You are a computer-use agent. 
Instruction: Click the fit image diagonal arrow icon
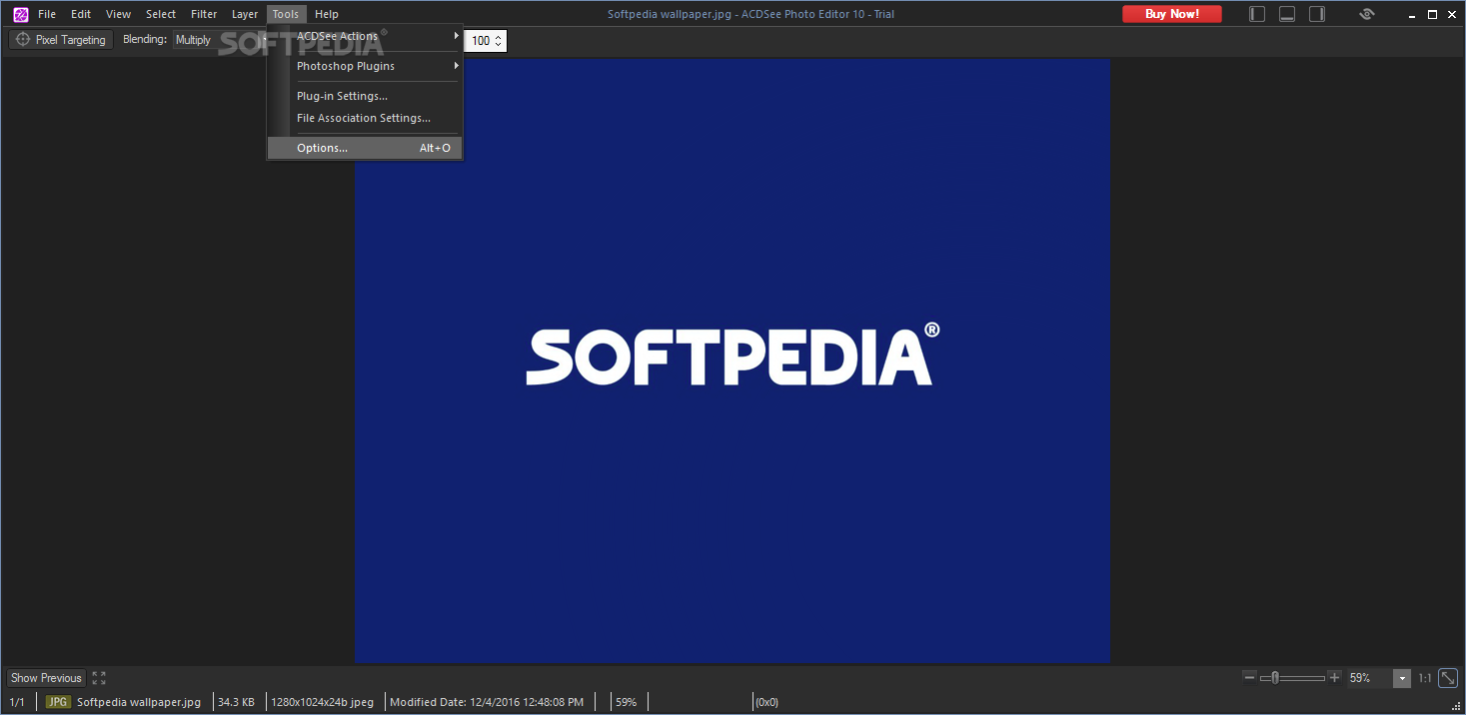(1447, 678)
